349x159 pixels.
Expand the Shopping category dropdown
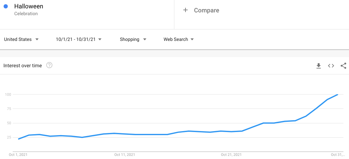point(133,39)
